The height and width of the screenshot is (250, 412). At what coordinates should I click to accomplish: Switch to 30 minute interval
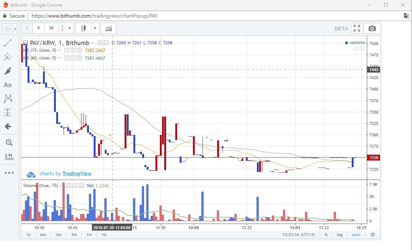(x=51, y=28)
